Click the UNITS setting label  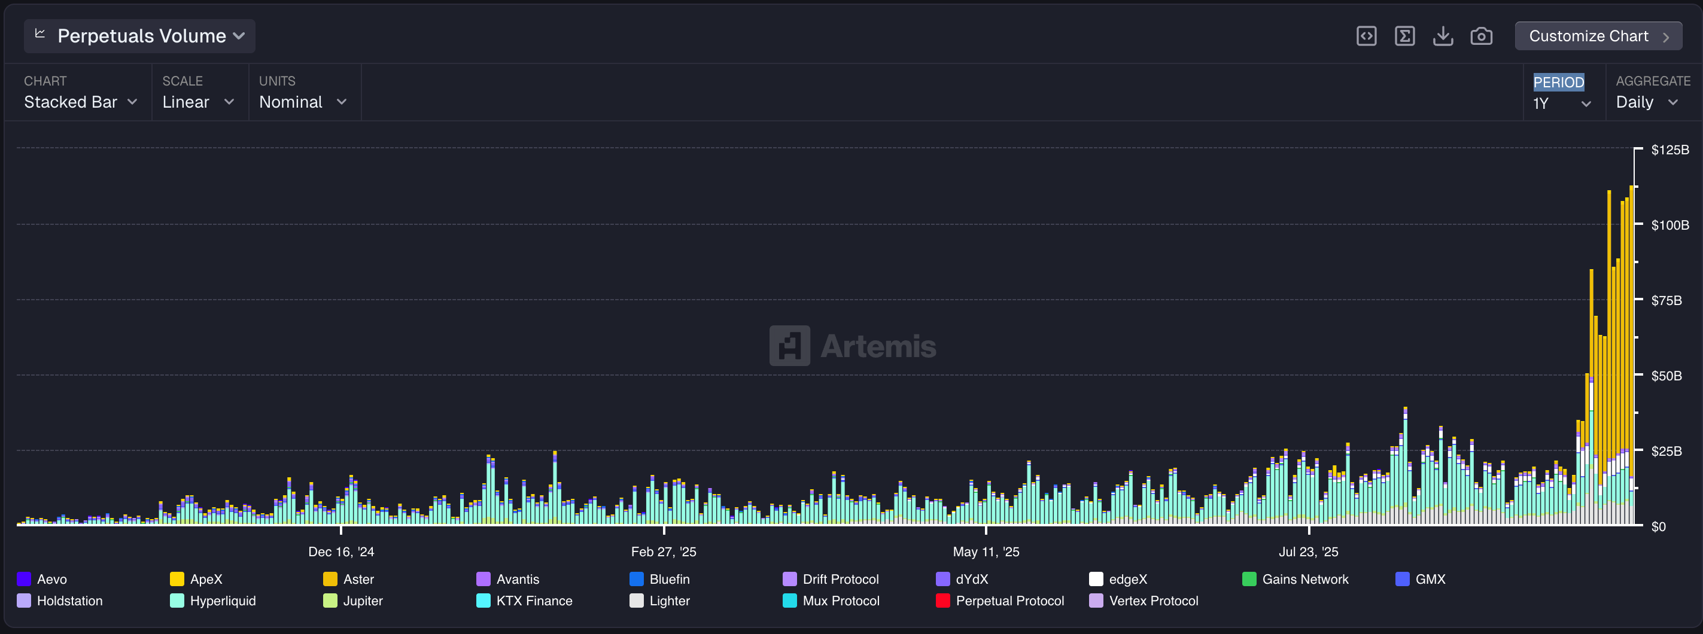pos(277,81)
